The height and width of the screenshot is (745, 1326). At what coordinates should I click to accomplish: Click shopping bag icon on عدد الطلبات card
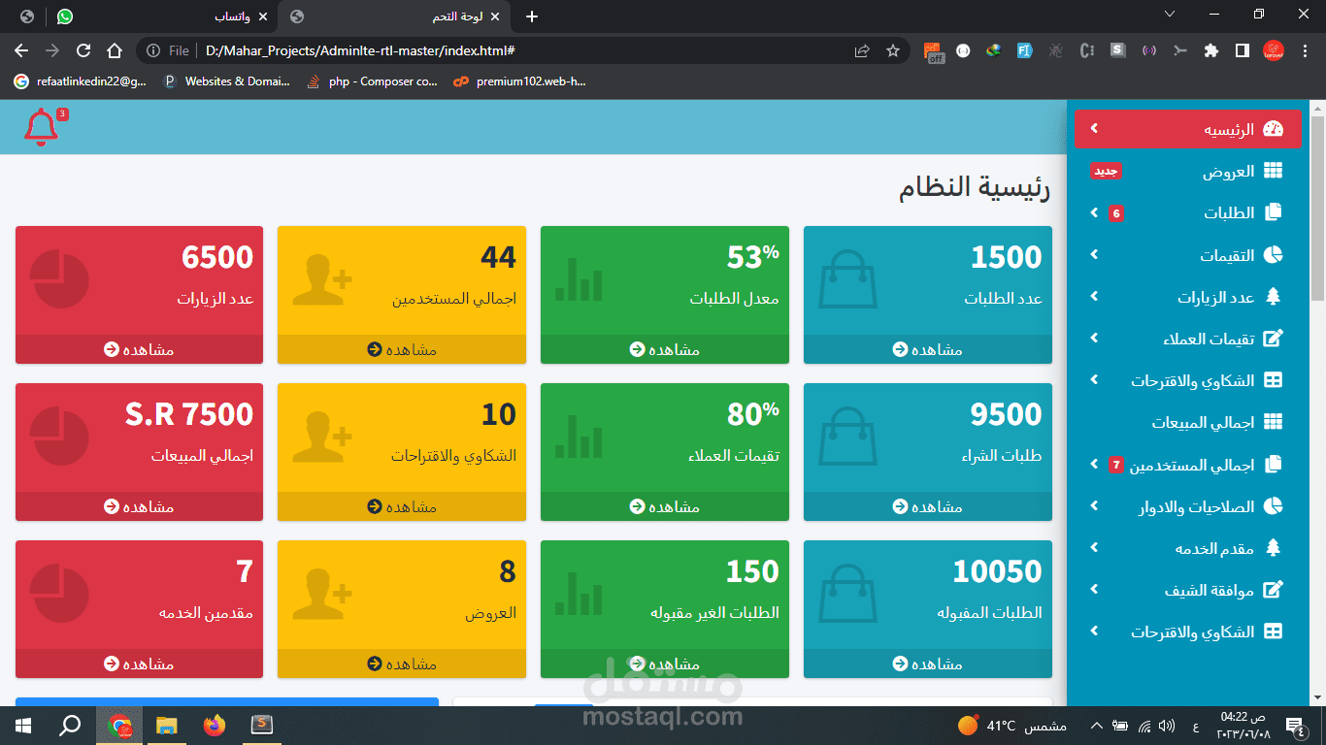[x=848, y=280]
